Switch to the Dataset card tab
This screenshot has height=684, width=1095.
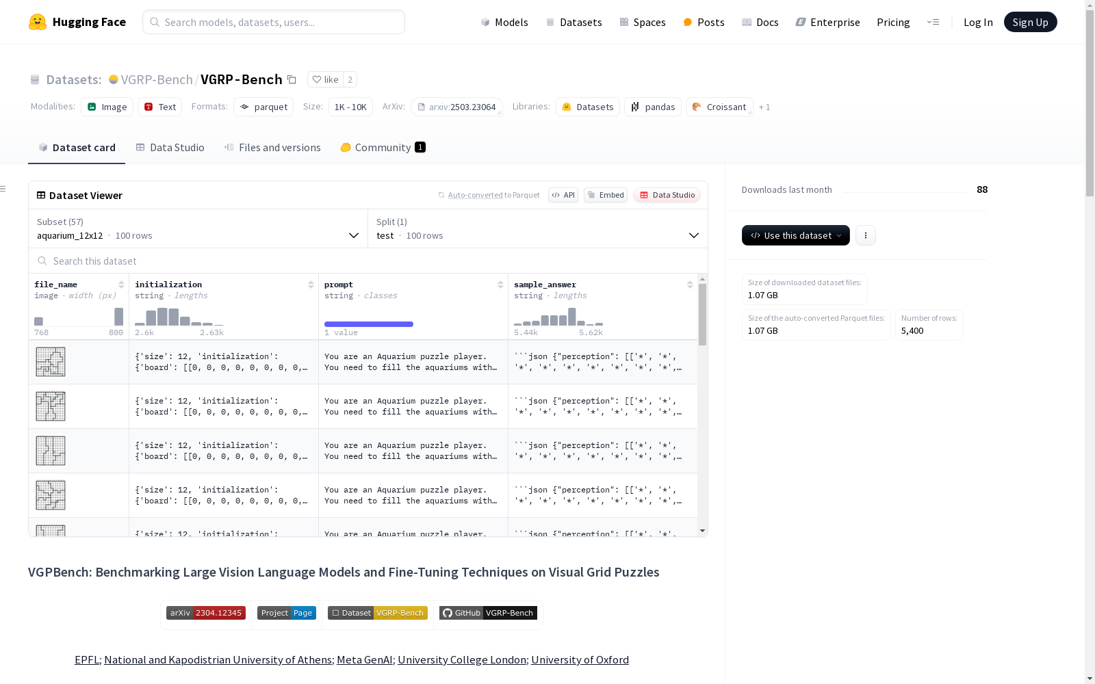pyautogui.click(x=77, y=148)
